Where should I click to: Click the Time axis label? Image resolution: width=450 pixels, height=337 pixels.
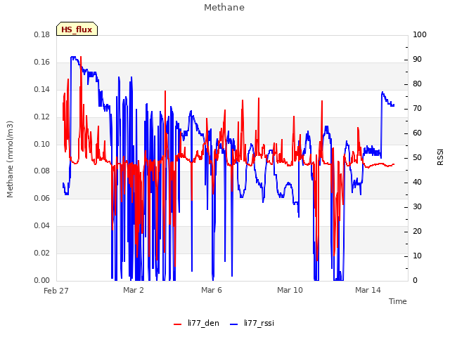tap(398, 301)
